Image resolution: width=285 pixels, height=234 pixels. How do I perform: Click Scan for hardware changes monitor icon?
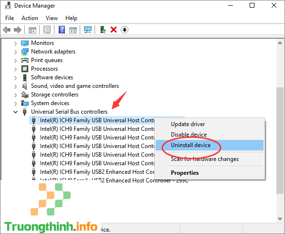[88, 30]
